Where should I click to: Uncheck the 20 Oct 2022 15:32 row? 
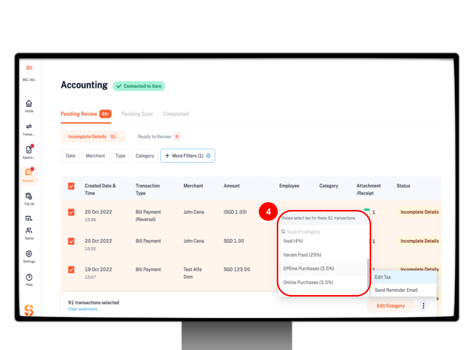coord(71,241)
